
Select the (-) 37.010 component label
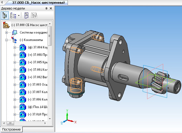[38, 114]
